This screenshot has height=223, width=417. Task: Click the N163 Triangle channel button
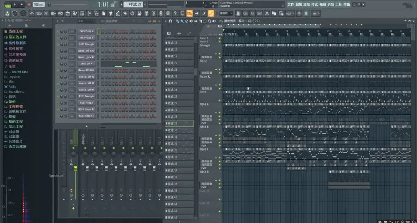click(x=86, y=96)
